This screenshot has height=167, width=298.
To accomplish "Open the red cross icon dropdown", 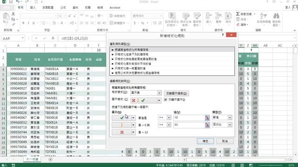I will pyautogui.click(x=133, y=132).
